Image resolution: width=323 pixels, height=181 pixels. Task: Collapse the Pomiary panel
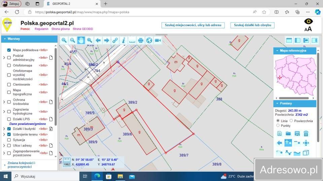click(295, 103)
